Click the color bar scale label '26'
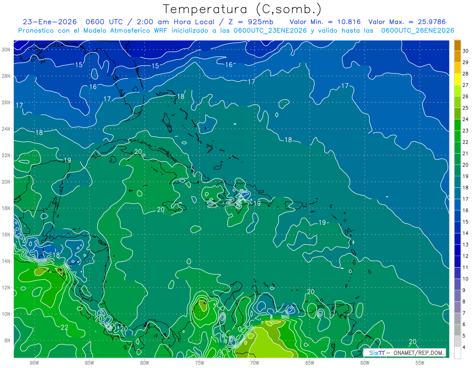This screenshot has width=476, height=368. point(466,96)
